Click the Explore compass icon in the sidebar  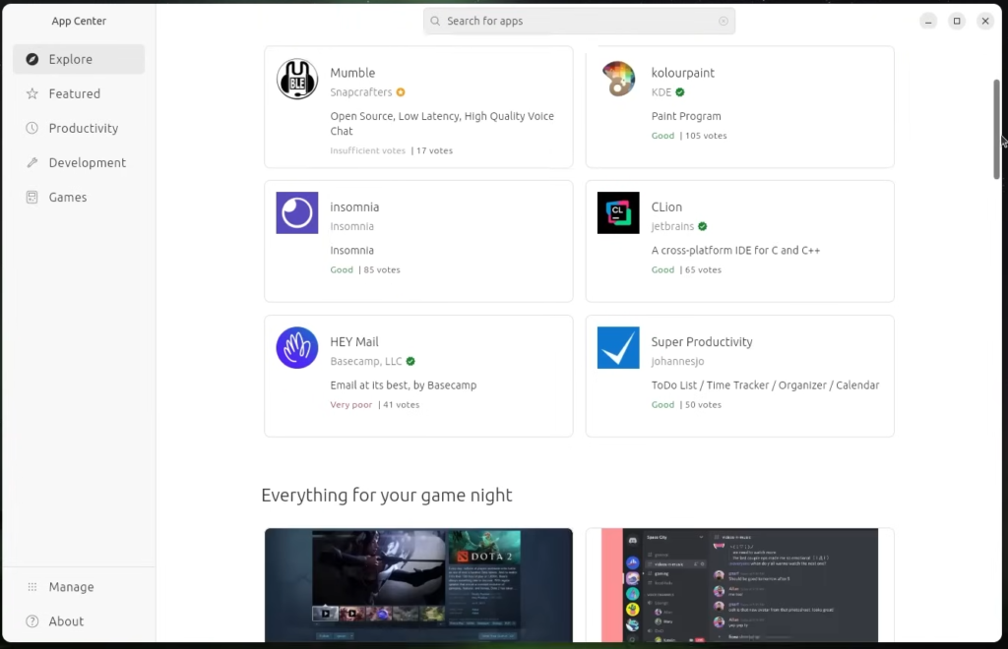32,59
